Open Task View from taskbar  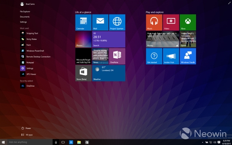[63, 142]
